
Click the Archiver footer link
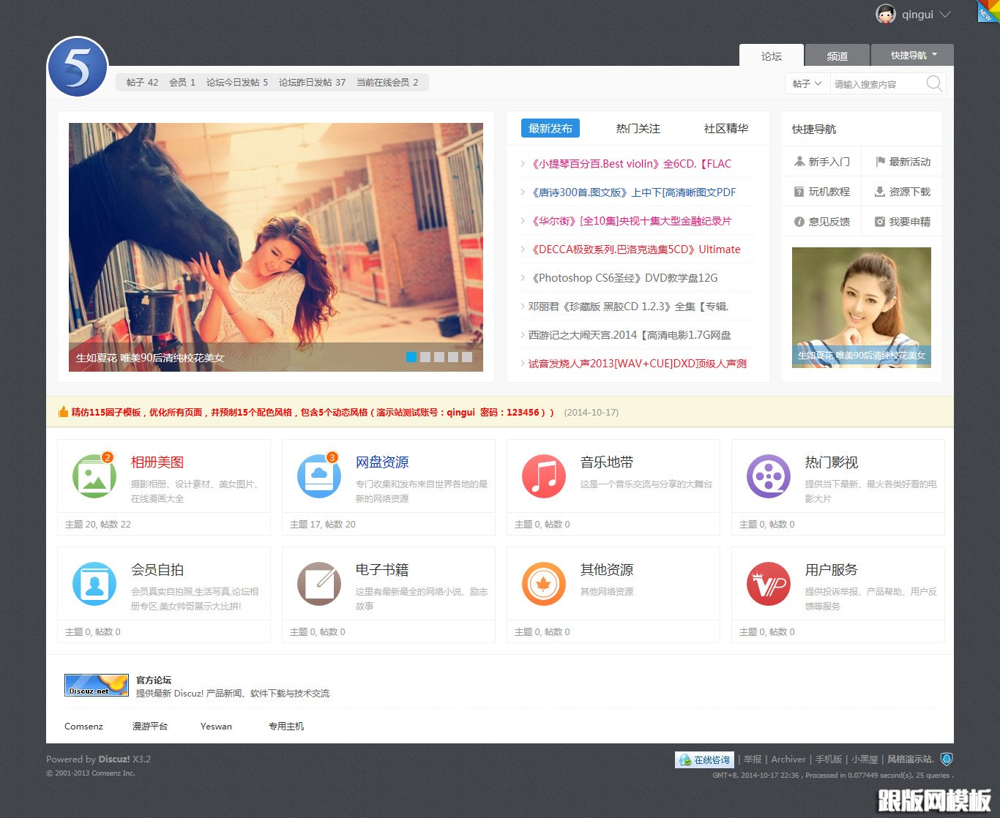point(788,759)
